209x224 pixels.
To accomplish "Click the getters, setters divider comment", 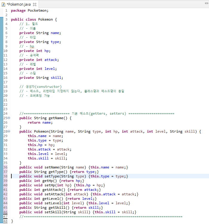I will coord(97,113).
